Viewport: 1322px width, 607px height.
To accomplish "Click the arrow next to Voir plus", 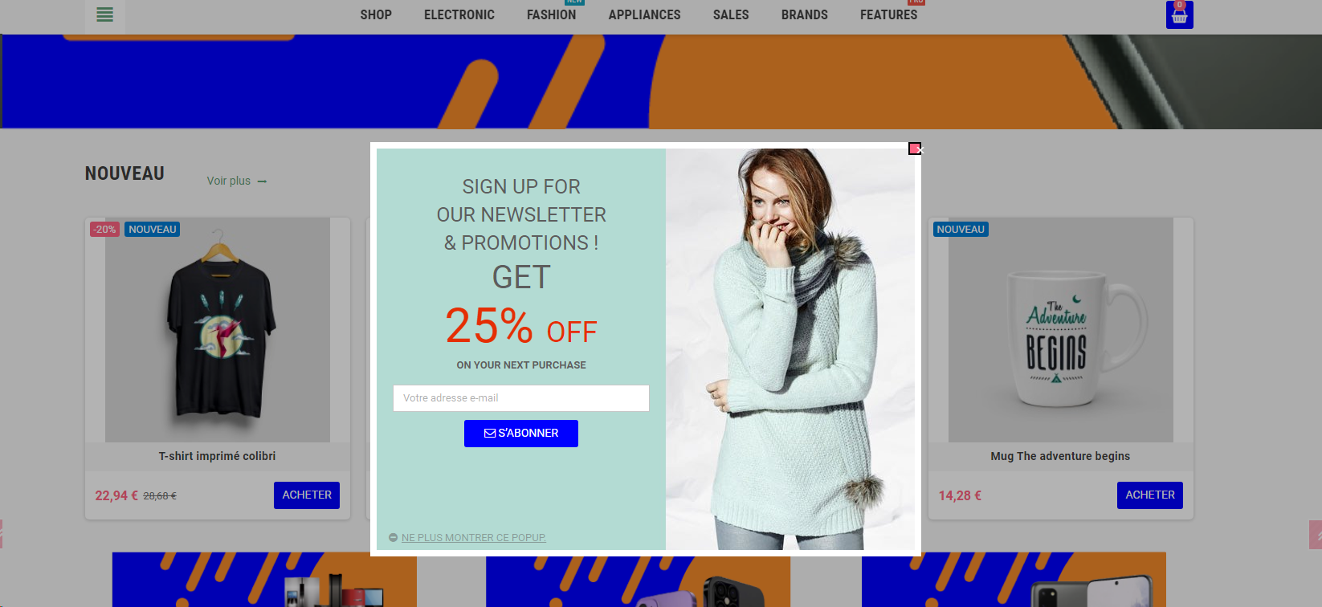I will click(262, 181).
